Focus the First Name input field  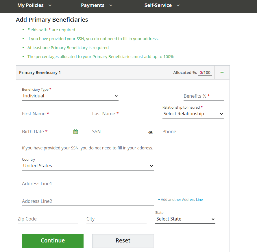click(53, 114)
